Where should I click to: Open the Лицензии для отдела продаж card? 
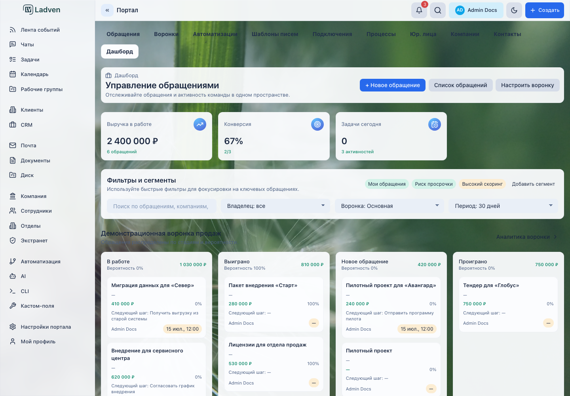click(274, 364)
